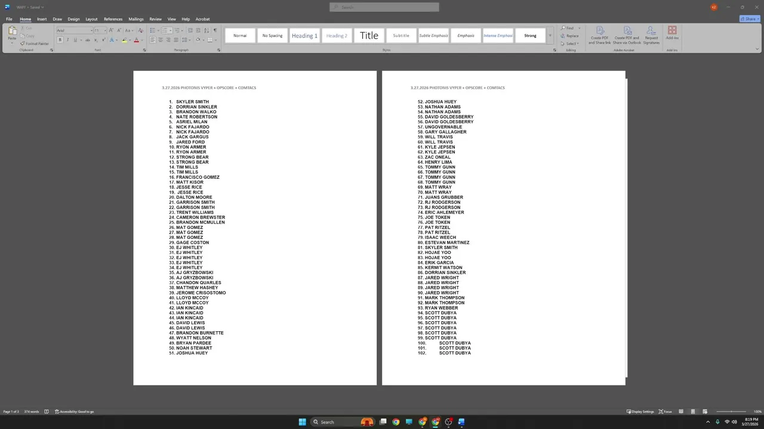The height and width of the screenshot is (429, 764).
Task: Apply the Title style
Action: click(x=369, y=36)
